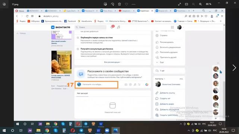The height and width of the screenshot is (134, 239).
Task: Open the Edit image tool in Photos
Action: click(105, 4)
